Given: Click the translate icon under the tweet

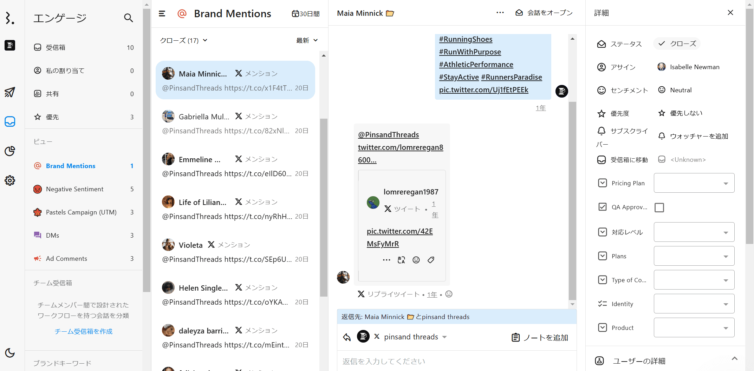Looking at the screenshot, I should pos(401,260).
